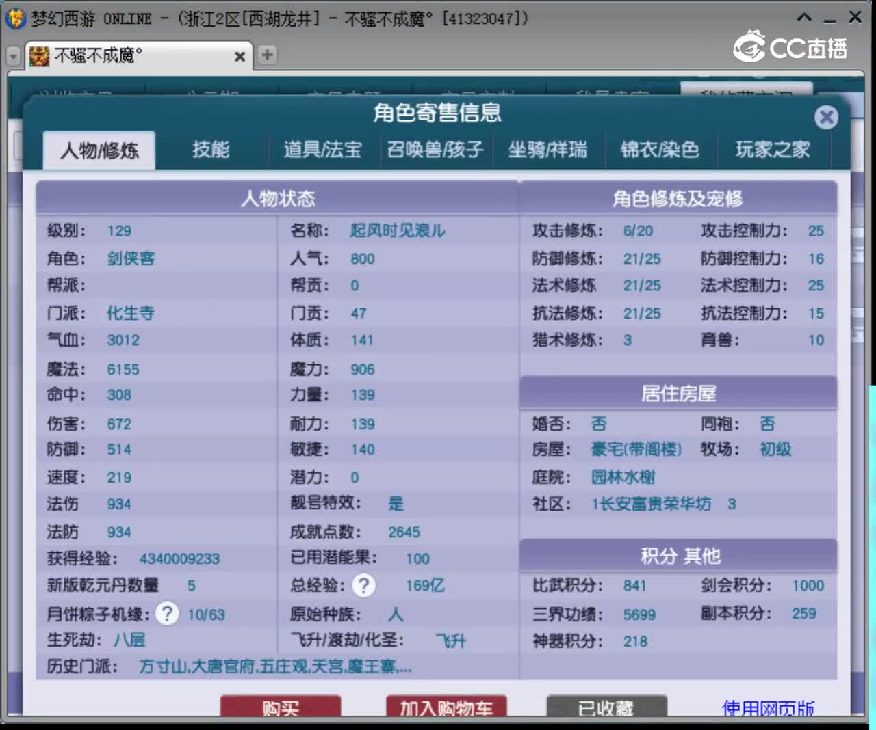Click 三界功绩 value 5699
The image size is (876, 730).
pos(639,615)
